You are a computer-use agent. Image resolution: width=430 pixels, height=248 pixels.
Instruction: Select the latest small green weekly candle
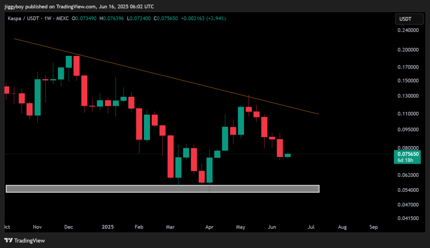click(x=287, y=155)
